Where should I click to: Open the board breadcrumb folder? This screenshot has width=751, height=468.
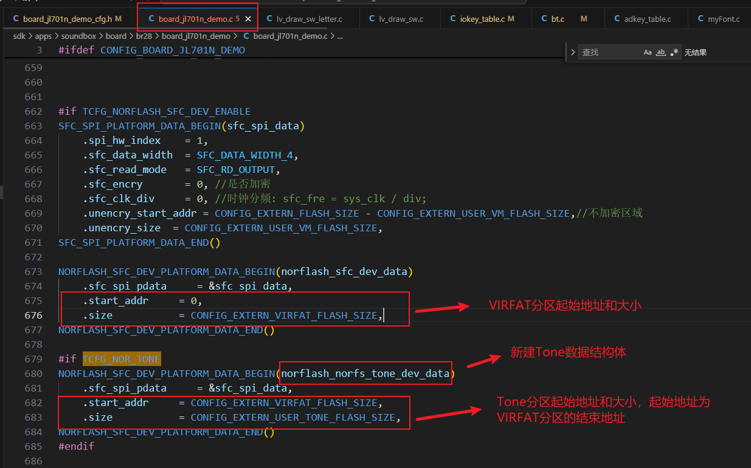[116, 36]
